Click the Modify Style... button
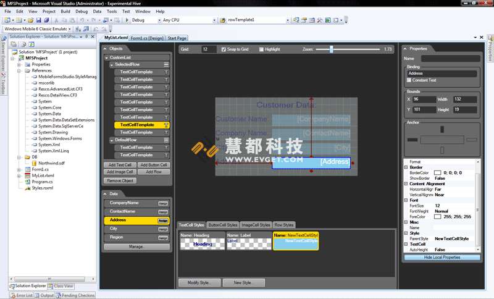This screenshot has width=494, height=299. tap(199, 282)
